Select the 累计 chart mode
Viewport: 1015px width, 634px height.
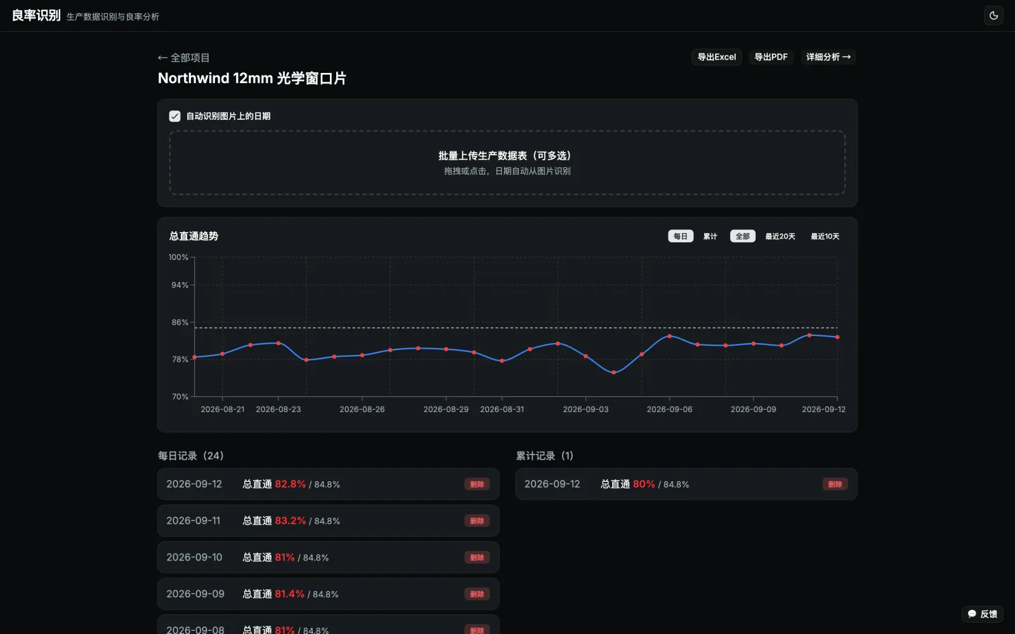[710, 236]
